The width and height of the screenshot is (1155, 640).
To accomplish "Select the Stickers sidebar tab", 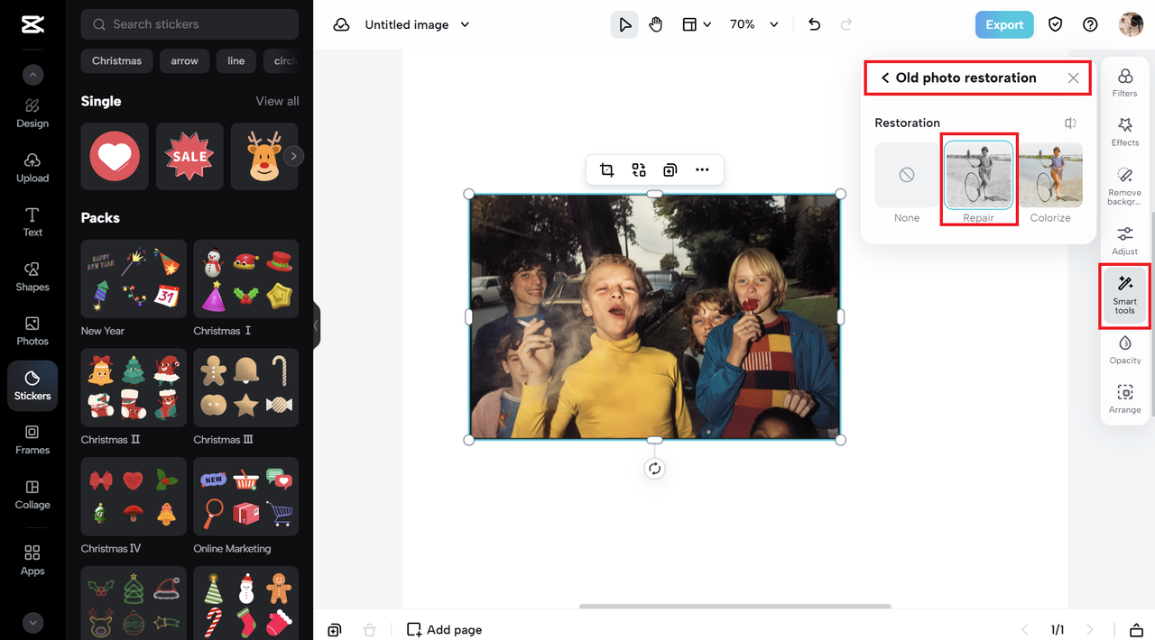I will pyautogui.click(x=32, y=386).
